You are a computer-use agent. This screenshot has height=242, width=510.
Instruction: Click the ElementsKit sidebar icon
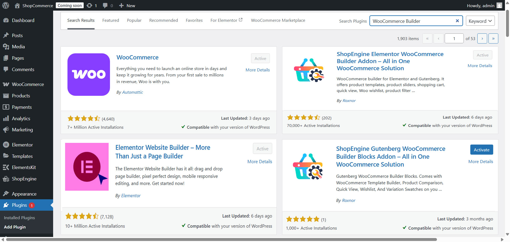[6, 167]
